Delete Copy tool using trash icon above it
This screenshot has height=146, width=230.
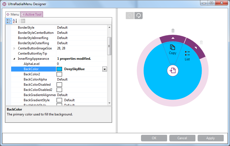(173, 31)
